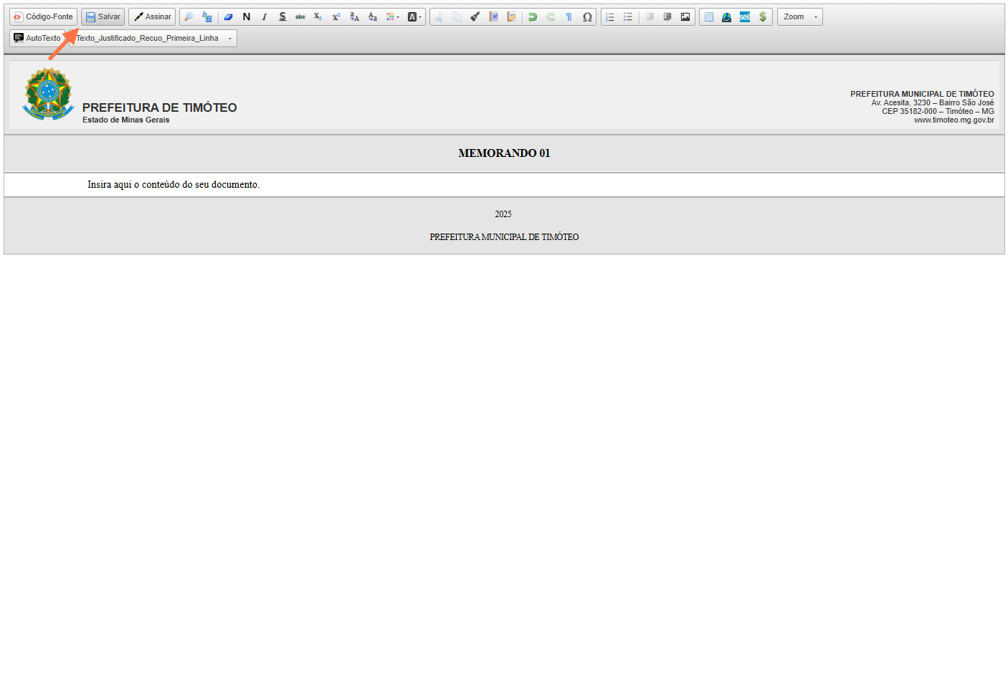
Task: Click in the document content text line
Action: (x=173, y=184)
